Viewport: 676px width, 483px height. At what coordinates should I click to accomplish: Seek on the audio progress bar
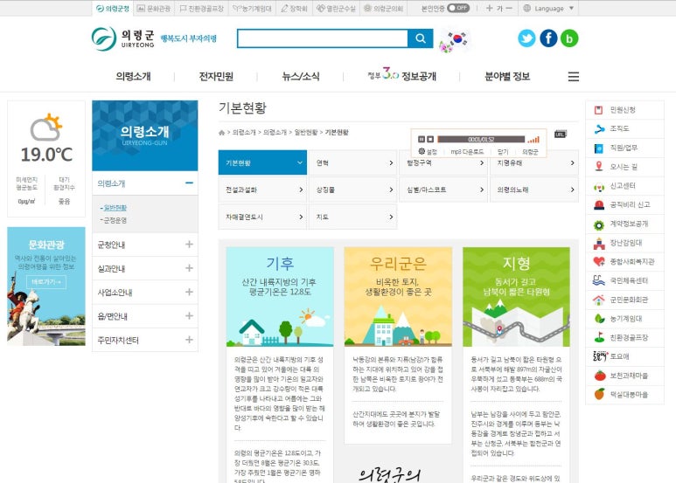click(481, 140)
